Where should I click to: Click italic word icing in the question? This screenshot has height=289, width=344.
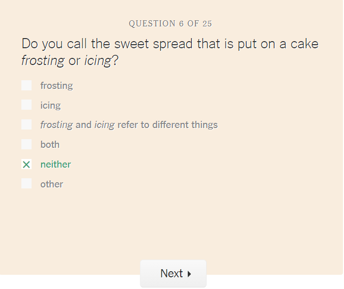point(97,61)
